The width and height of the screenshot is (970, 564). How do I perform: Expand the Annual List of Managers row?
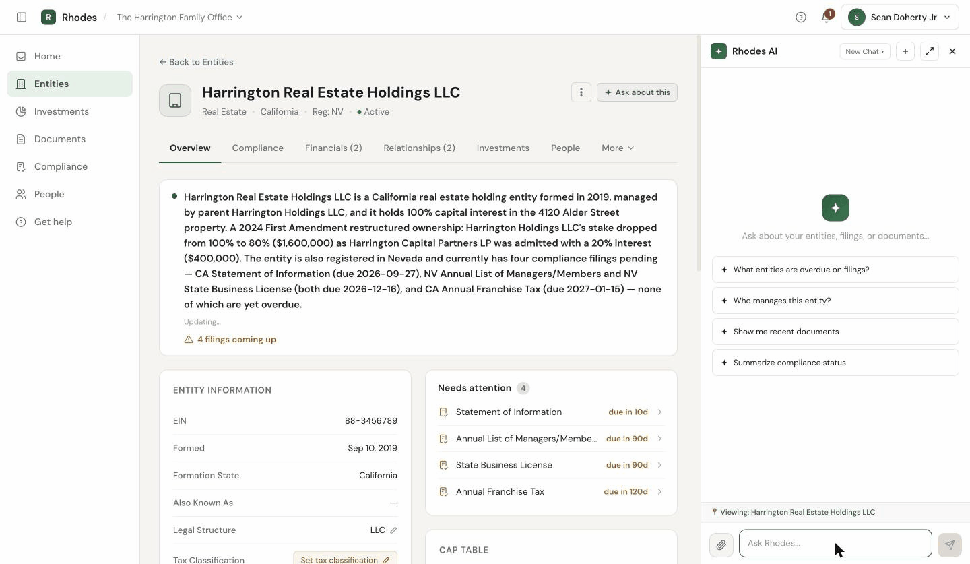(551, 439)
